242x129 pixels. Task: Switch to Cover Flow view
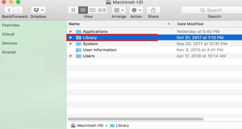tap(102, 10)
